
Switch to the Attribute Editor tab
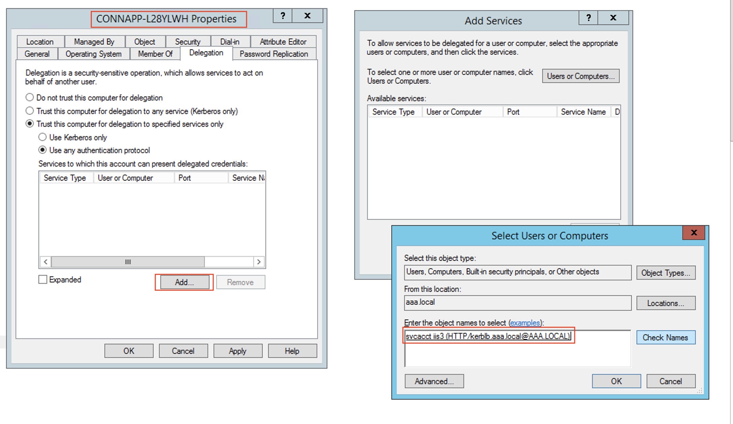coord(283,42)
